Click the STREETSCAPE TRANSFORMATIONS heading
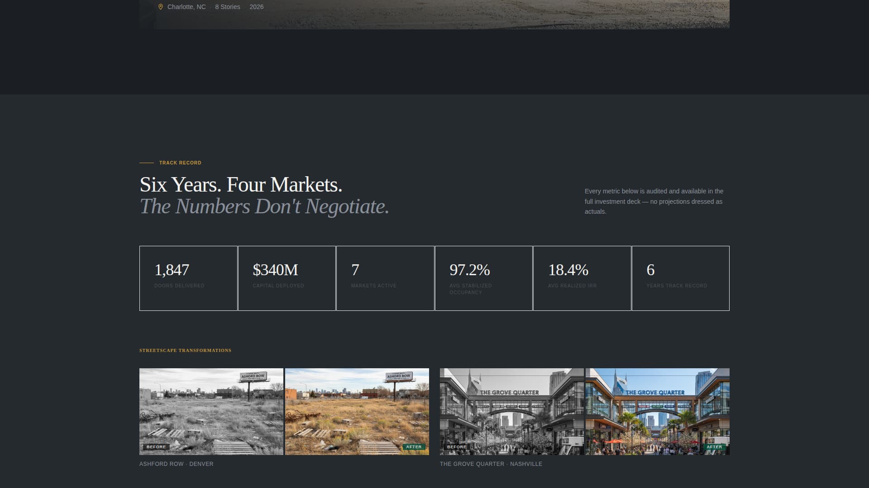Image resolution: width=869 pixels, height=488 pixels. (x=185, y=350)
